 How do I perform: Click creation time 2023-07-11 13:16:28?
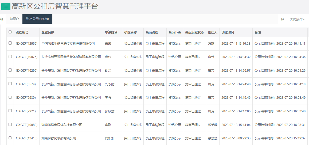pos(236,43)
